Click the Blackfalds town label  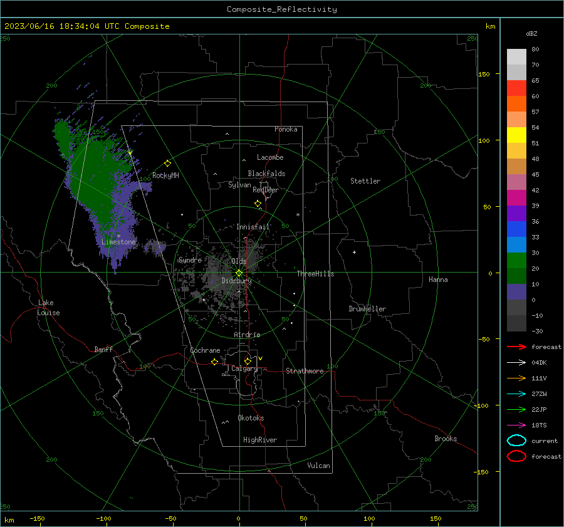pos(266,174)
